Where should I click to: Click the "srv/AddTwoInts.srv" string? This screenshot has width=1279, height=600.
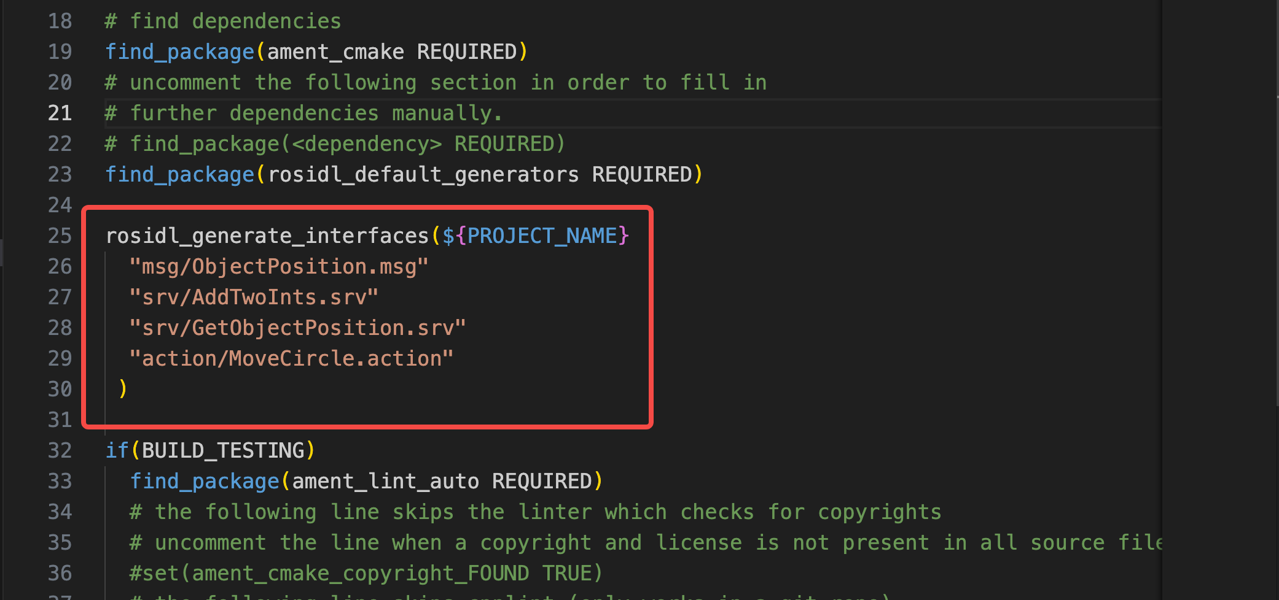254,298
